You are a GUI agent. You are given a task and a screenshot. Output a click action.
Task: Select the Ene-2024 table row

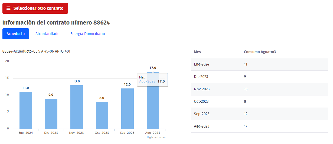tap(259, 64)
